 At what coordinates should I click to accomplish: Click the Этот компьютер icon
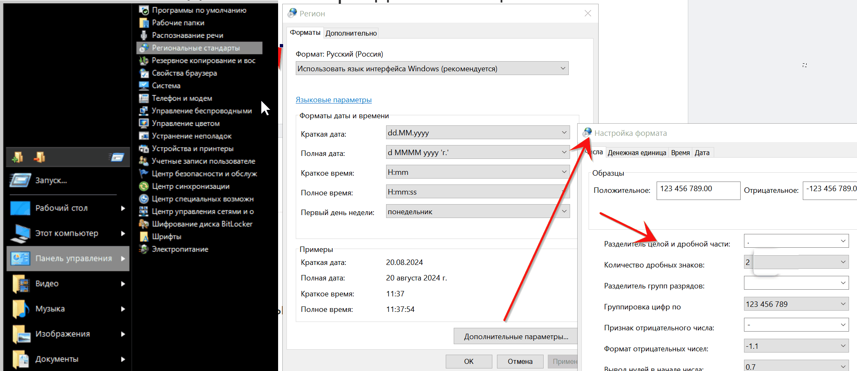point(20,233)
